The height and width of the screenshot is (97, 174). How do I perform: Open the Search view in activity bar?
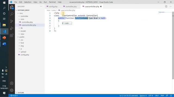[x=12, y=14]
